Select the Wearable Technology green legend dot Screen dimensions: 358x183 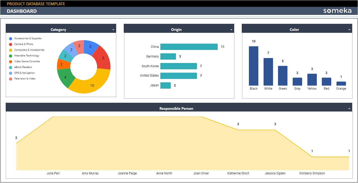click(x=10, y=56)
